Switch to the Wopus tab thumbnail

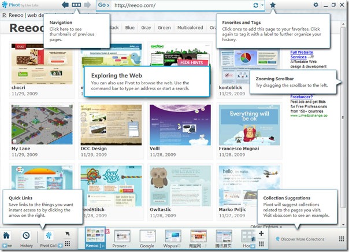[x=173, y=236]
